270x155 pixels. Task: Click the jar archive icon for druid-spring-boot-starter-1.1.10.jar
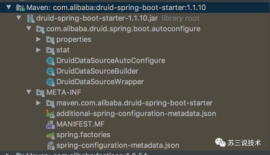tap(31, 18)
